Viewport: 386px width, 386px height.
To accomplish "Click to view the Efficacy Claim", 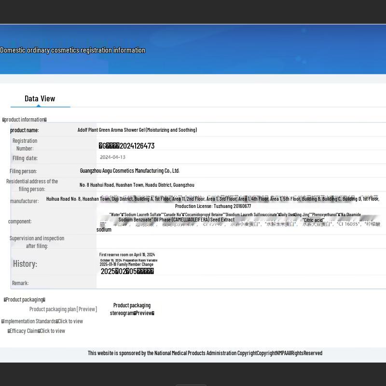I will point(52,331).
